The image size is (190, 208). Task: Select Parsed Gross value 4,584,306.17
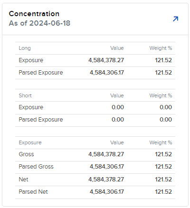click(x=107, y=167)
